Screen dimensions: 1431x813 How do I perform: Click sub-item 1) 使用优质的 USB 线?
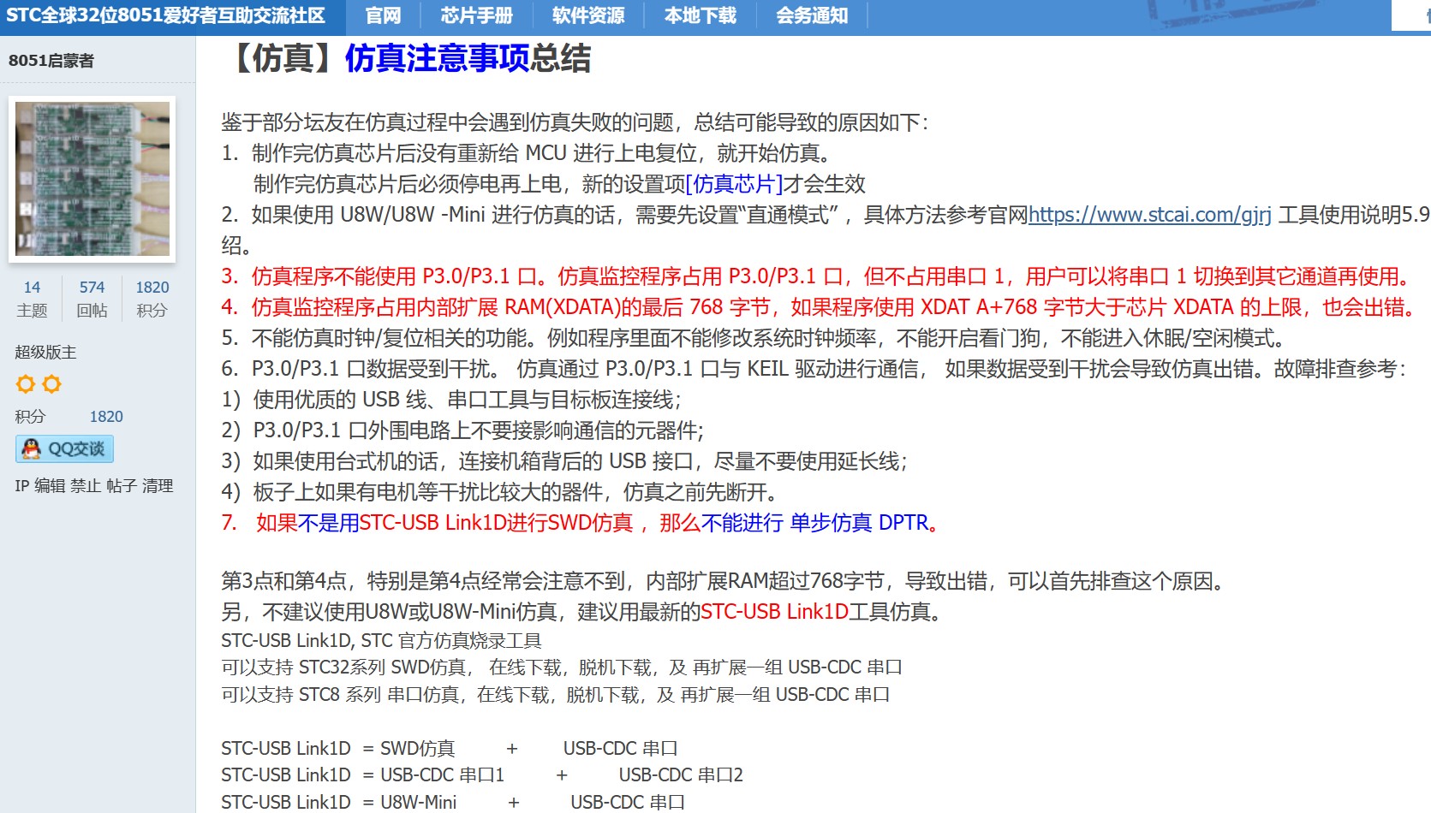[x=451, y=400]
